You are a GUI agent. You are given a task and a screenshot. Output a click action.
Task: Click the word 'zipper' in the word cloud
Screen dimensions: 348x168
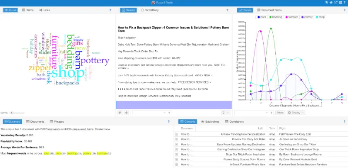tap(40, 68)
